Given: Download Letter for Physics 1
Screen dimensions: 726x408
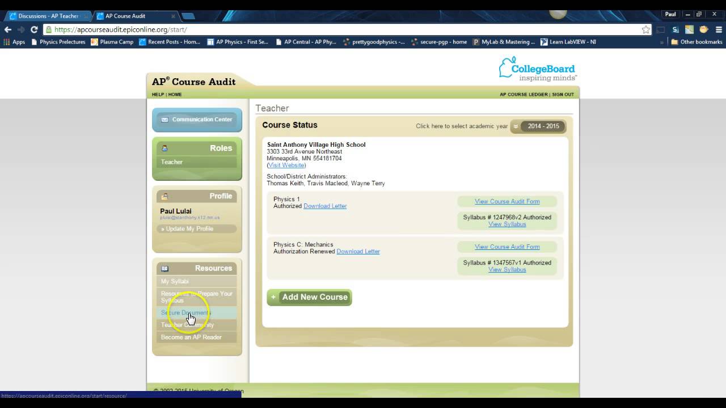Looking at the screenshot, I should [325, 206].
